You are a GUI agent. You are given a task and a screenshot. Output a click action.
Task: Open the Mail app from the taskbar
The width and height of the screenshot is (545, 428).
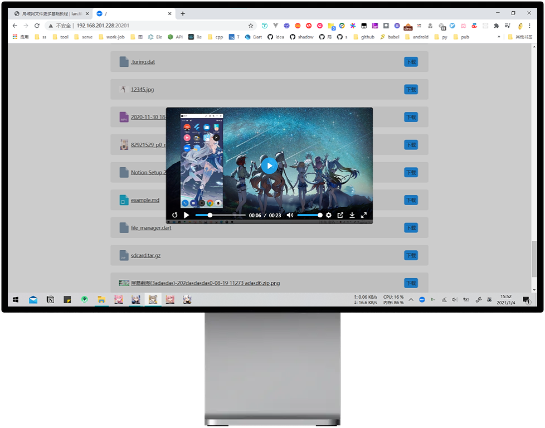[33, 300]
